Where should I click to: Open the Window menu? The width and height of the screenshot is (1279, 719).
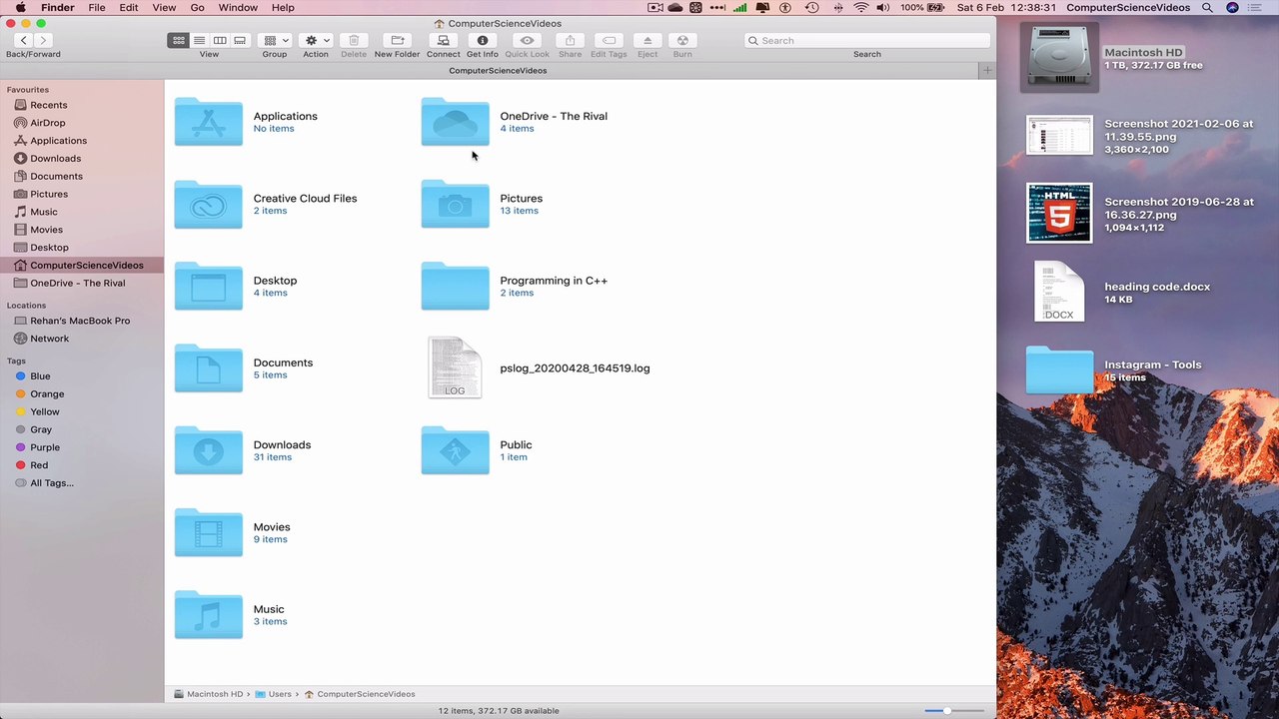238,7
